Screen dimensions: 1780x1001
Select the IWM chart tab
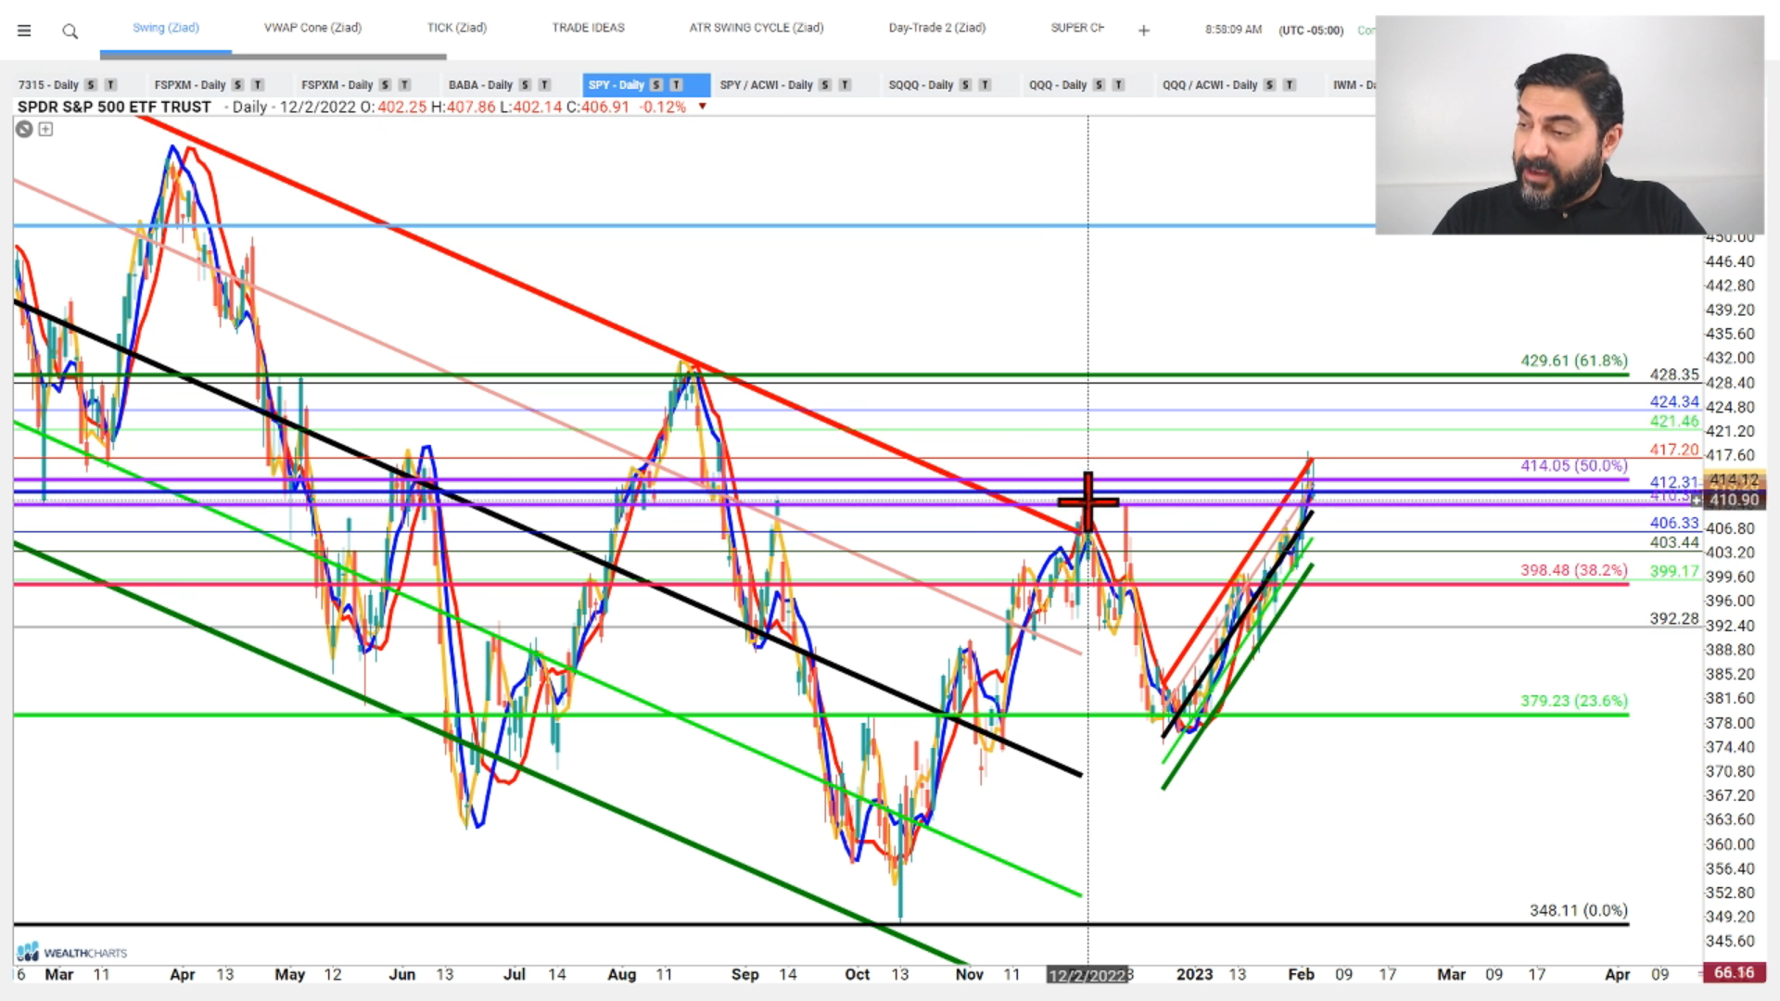click(x=1354, y=84)
